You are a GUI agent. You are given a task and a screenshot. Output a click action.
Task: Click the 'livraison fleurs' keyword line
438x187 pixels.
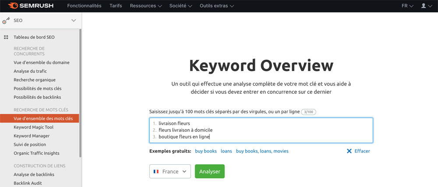click(x=174, y=123)
